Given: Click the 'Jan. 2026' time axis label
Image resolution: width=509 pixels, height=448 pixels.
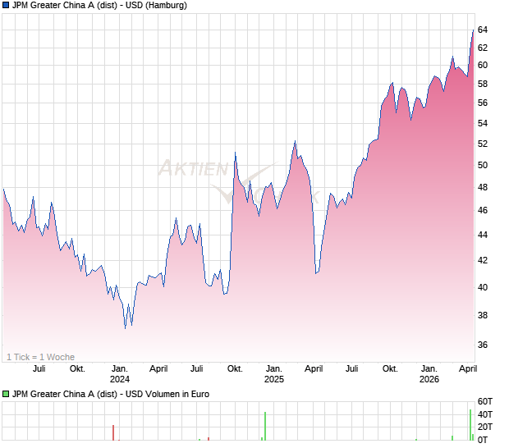Looking at the screenshot, I should (x=429, y=373).
